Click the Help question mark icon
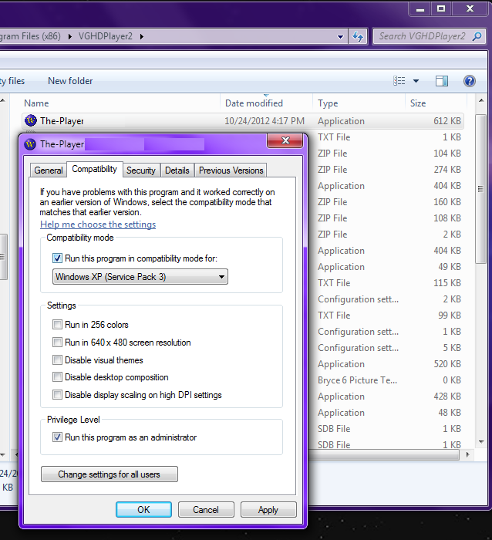 [x=469, y=81]
